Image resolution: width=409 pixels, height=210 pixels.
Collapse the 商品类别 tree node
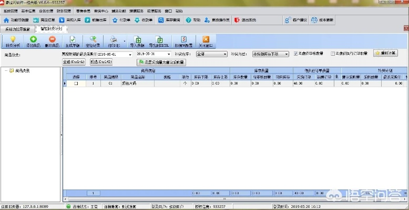(6, 70)
